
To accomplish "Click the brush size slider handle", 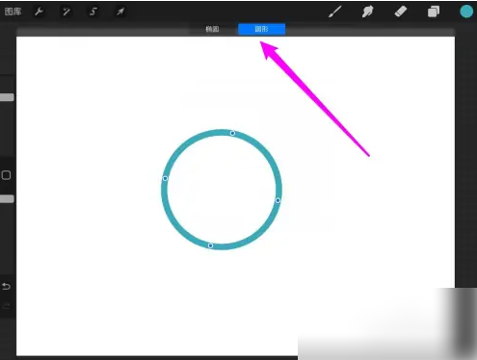I will pos(7,97).
